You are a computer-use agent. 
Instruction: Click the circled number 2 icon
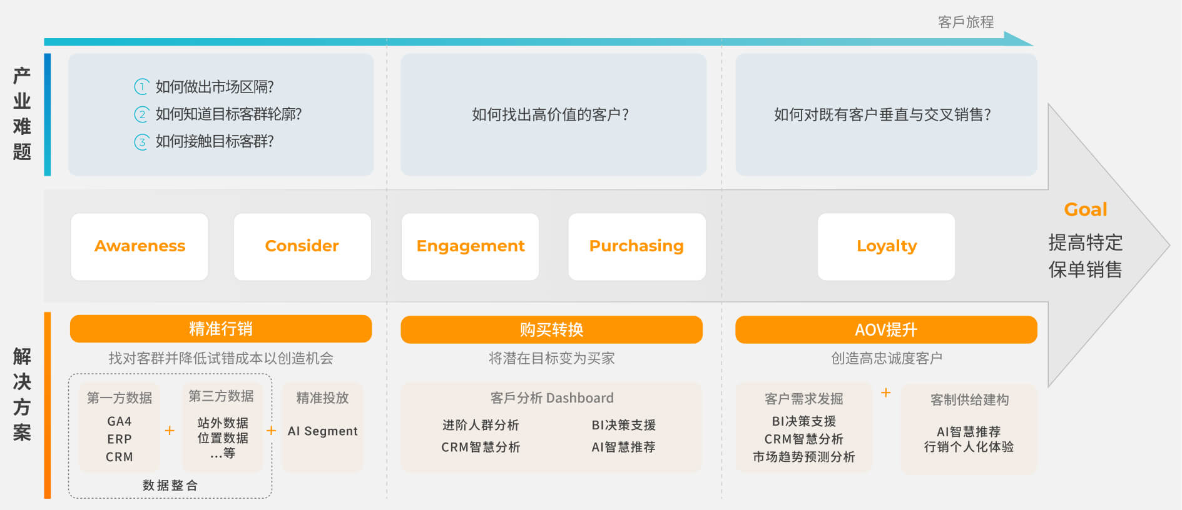click(x=142, y=114)
